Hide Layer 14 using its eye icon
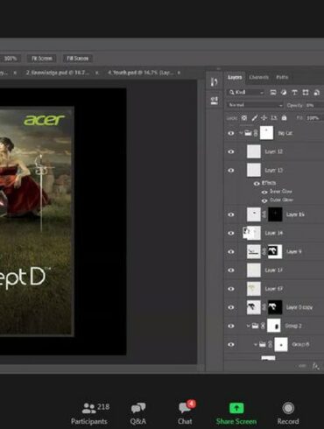Viewport: 324px width, 429px height. (231, 233)
